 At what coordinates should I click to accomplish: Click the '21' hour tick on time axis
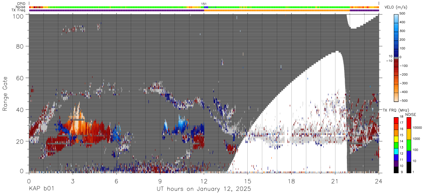coord(335,180)
